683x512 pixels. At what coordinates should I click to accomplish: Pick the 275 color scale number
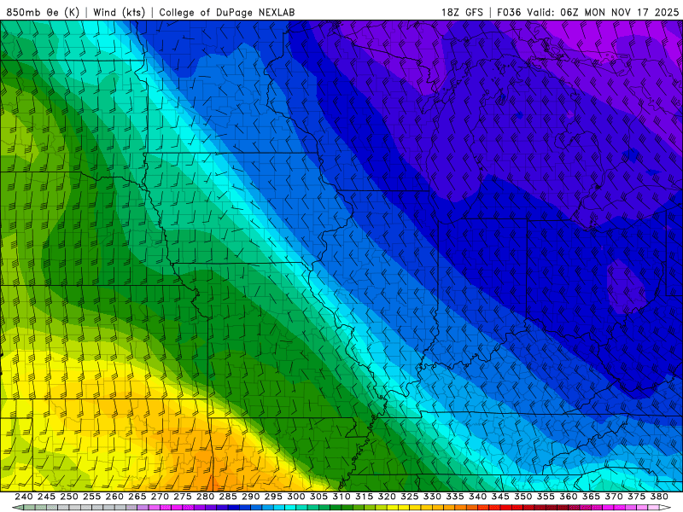click(183, 497)
